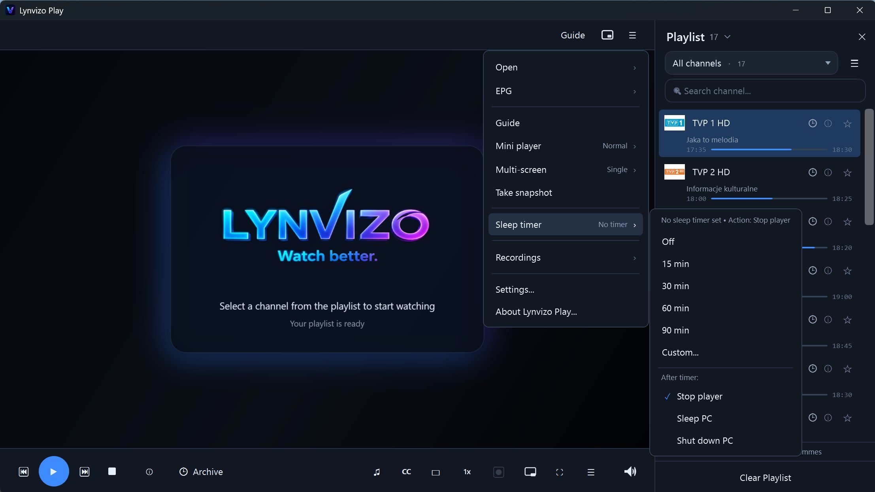Screen dimensions: 875x492
Task: Expand the Recordings submenu
Action: [x=566, y=257]
